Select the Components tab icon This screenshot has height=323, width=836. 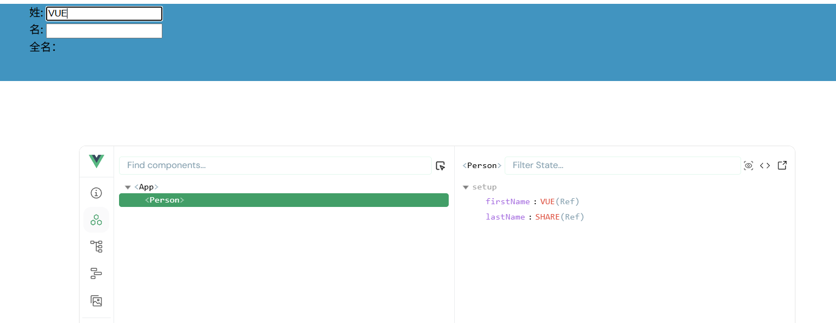(97, 220)
